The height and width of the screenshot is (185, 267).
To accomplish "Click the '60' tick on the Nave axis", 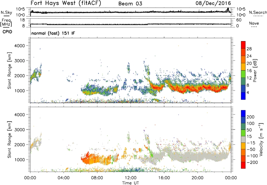I will pyautogui.click(x=239, y=20).
